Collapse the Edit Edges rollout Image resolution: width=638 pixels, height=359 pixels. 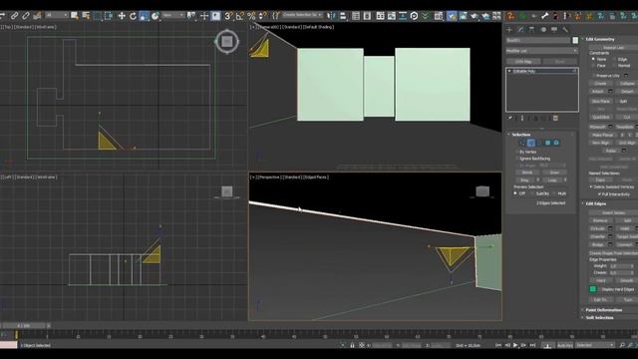click(x=595, y=203)
